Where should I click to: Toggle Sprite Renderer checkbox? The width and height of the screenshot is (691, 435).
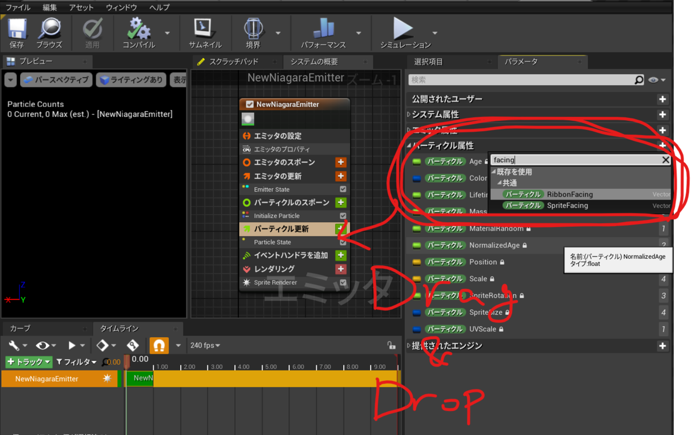[x=343, y=283]
